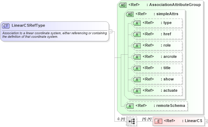Select the show attribute label

pos(168,79)
